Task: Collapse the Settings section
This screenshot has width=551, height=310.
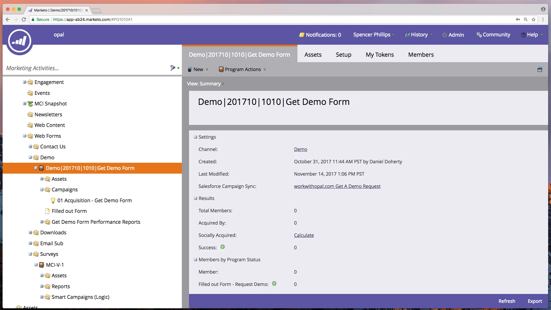Action: click(196, 137)
